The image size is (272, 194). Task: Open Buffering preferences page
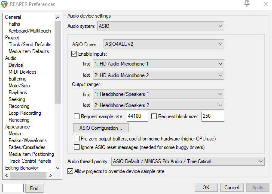coord(18,79)
